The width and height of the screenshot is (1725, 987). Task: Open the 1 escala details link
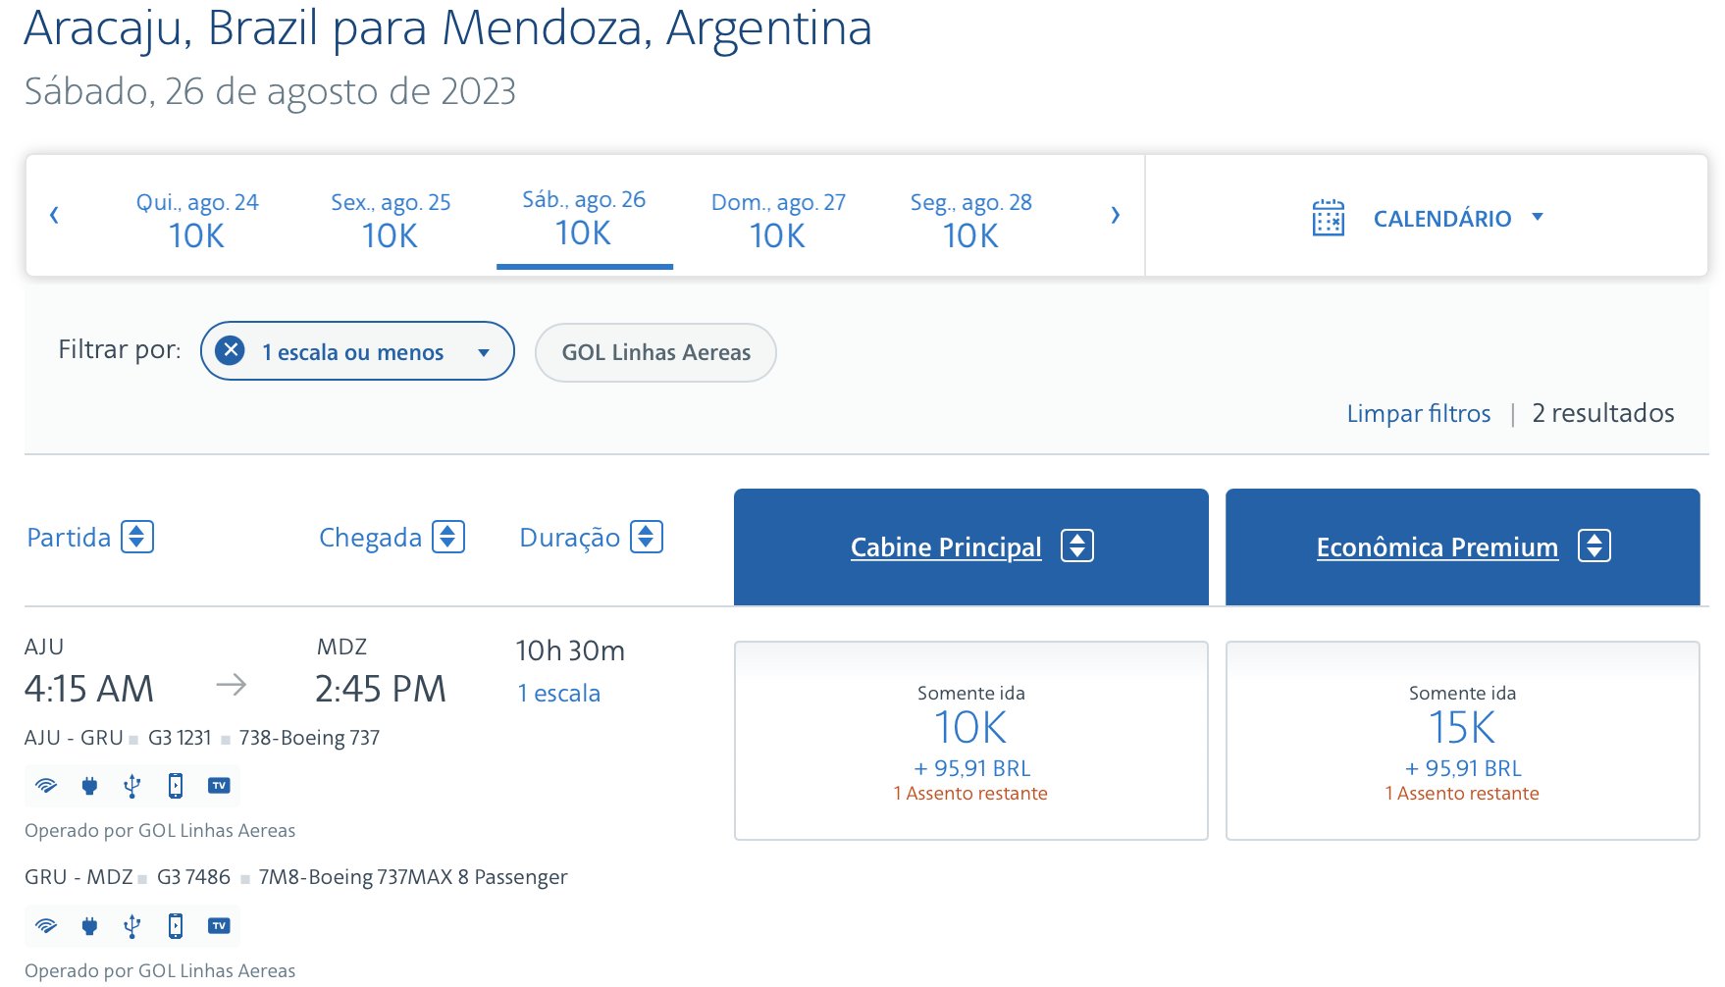[559, 693]
